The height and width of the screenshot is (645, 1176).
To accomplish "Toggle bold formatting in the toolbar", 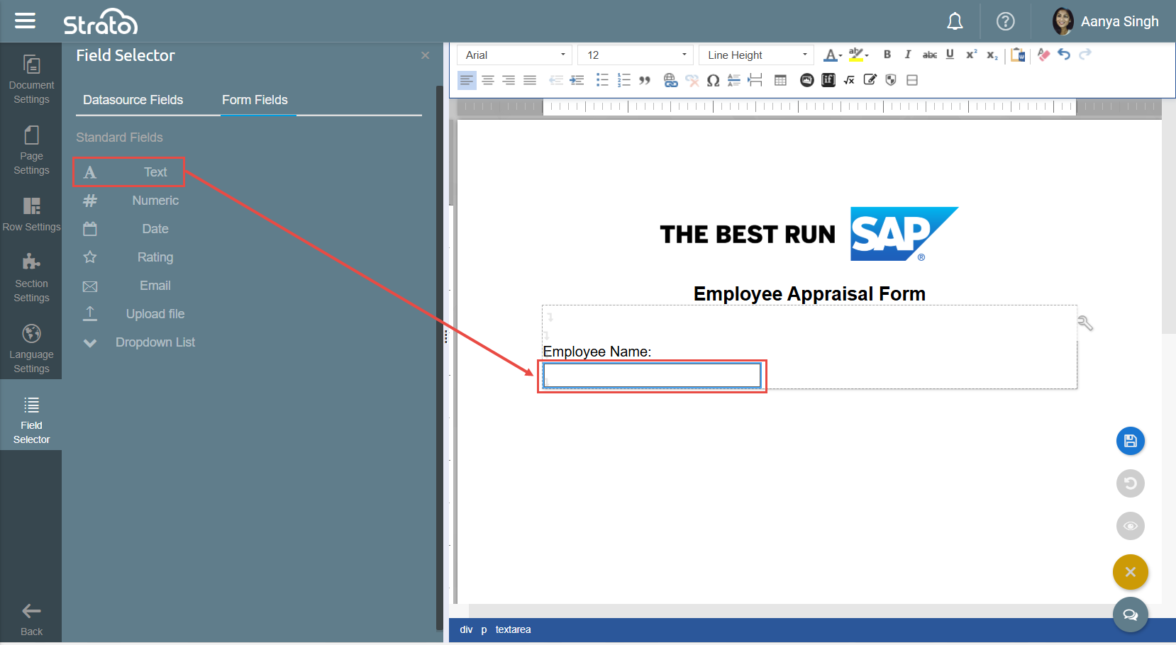I will [x=887, y=55].
